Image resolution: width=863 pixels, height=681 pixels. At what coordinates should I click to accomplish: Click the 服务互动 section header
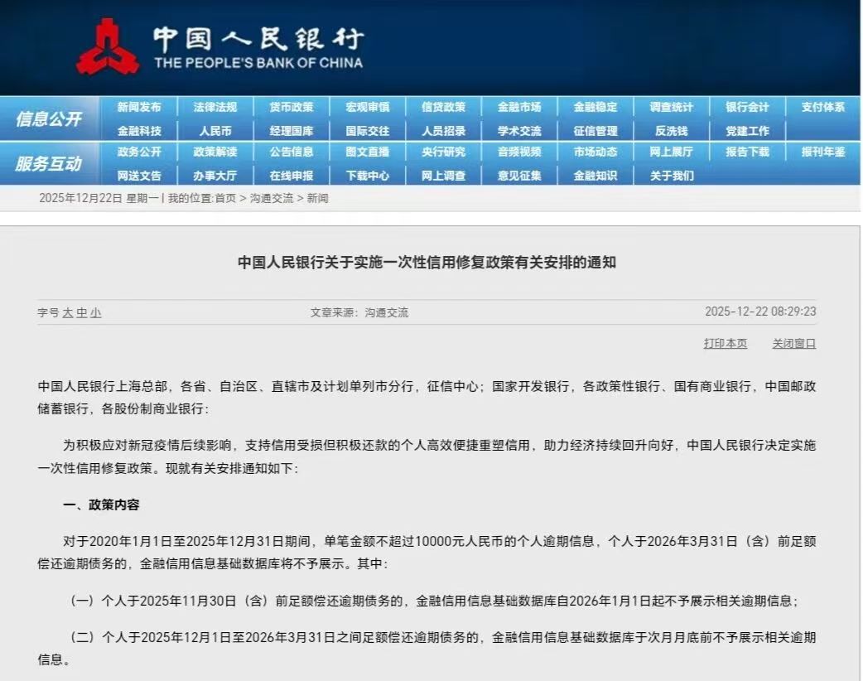coord(49,164)
